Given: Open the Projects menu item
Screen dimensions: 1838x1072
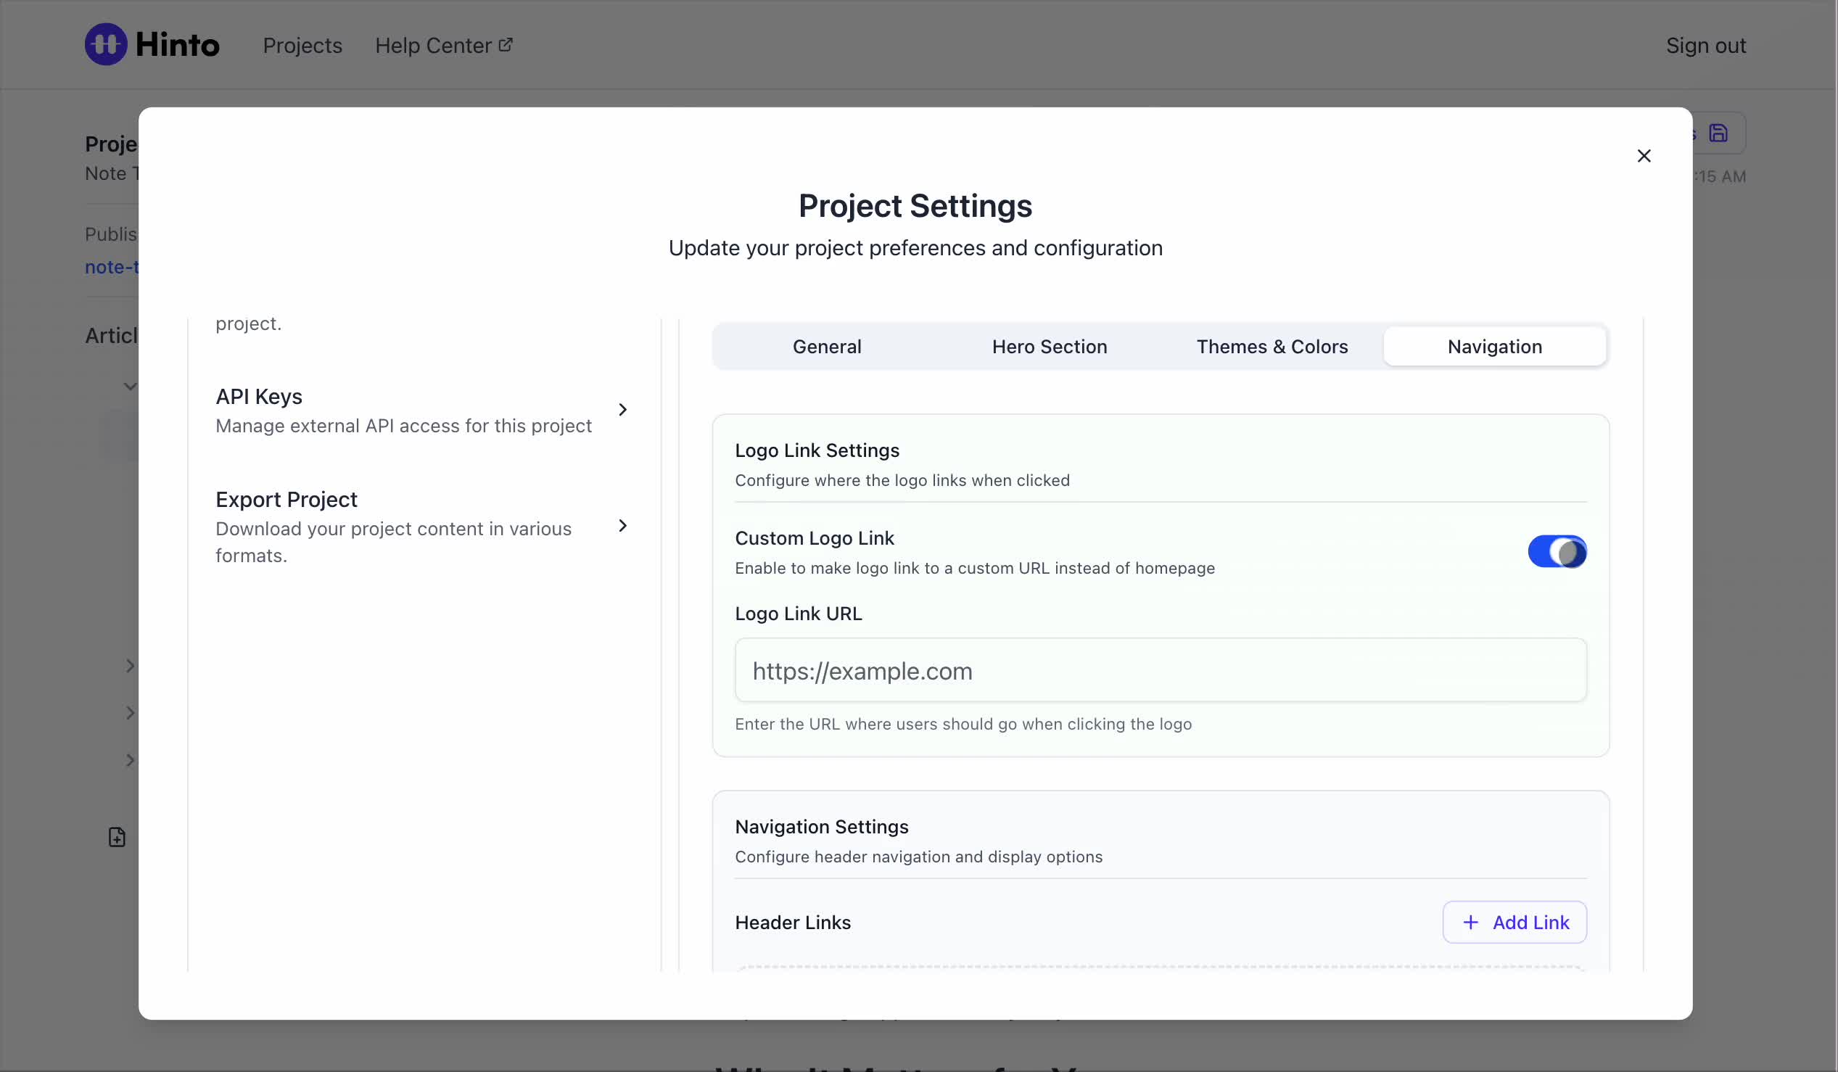Looking at the screenshot, I should point(302,46).
